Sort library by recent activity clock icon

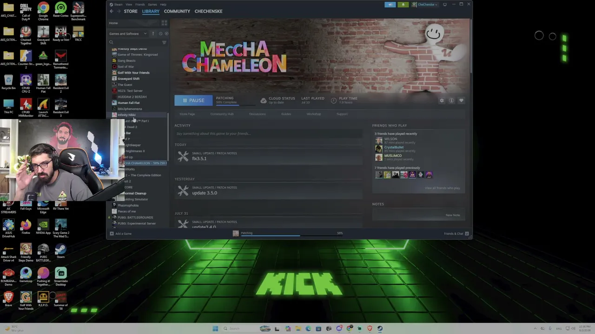pos(160,34)
